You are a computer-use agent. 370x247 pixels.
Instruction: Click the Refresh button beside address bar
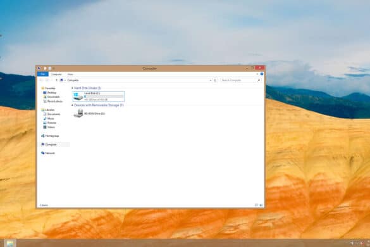pyautogui.click(x=215, y=80)
